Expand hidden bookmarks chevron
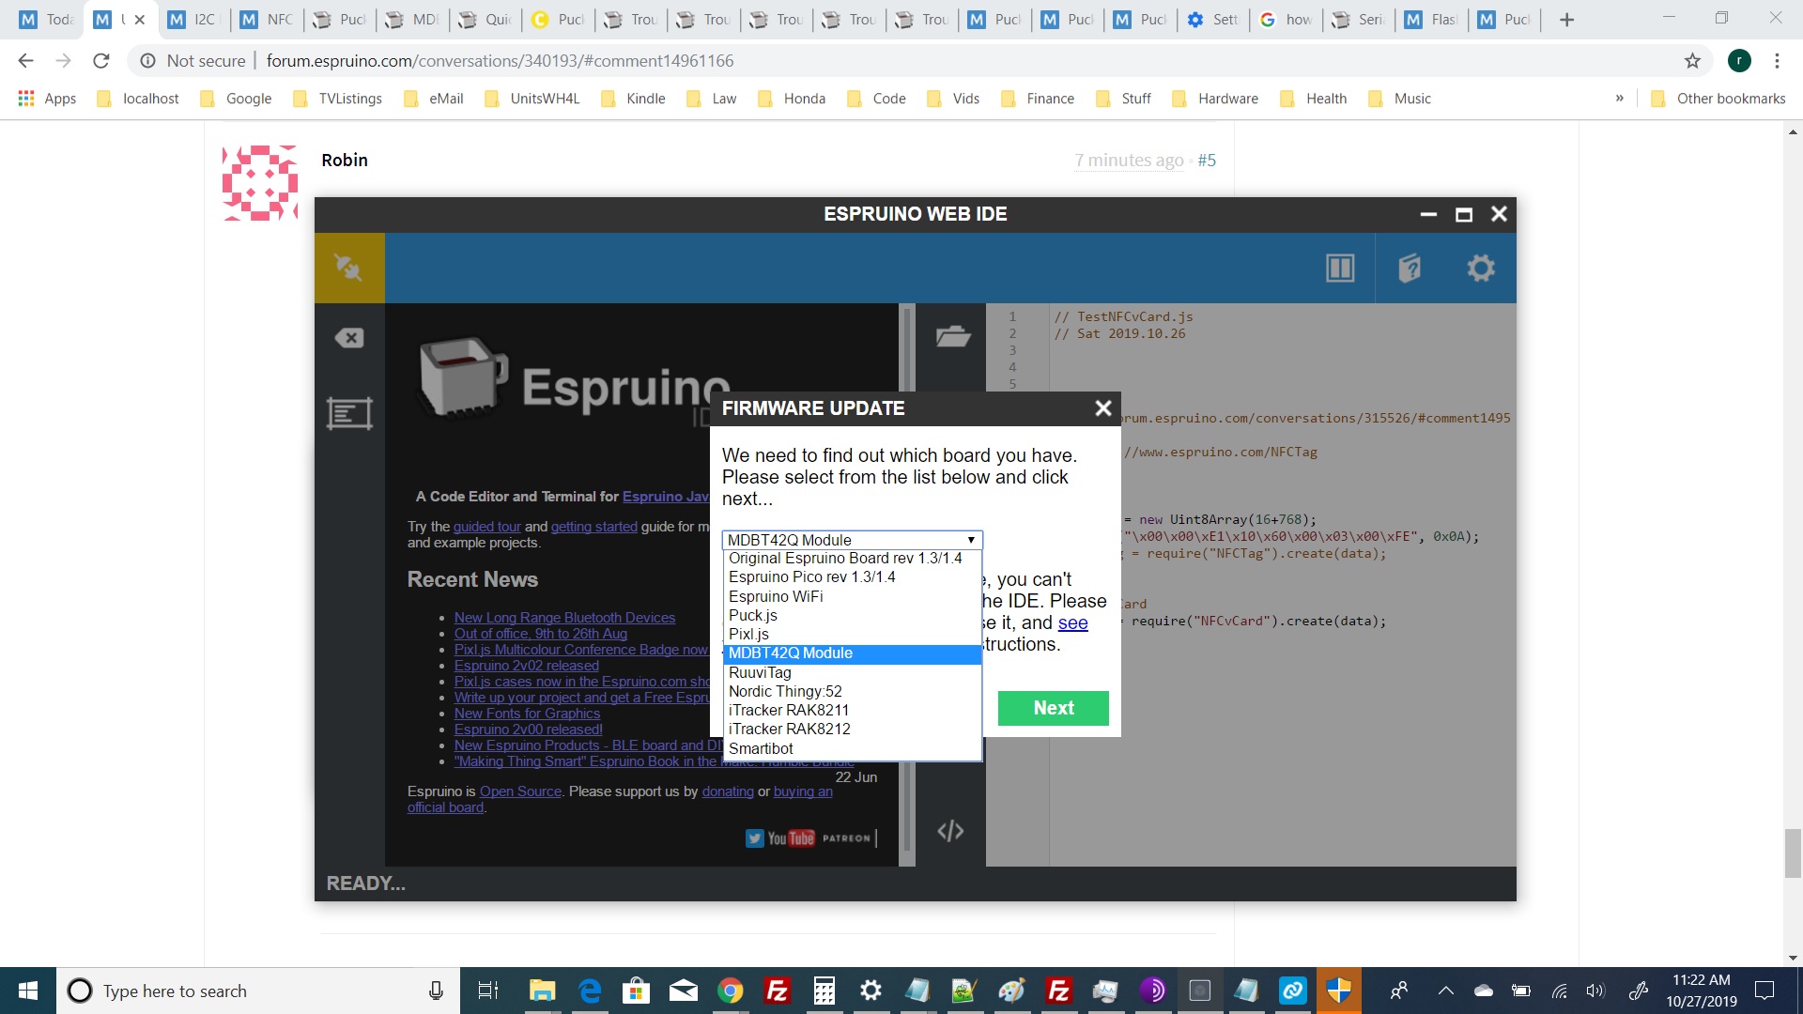This screenshot has width=1803, height=1014. click(1619, 99)
